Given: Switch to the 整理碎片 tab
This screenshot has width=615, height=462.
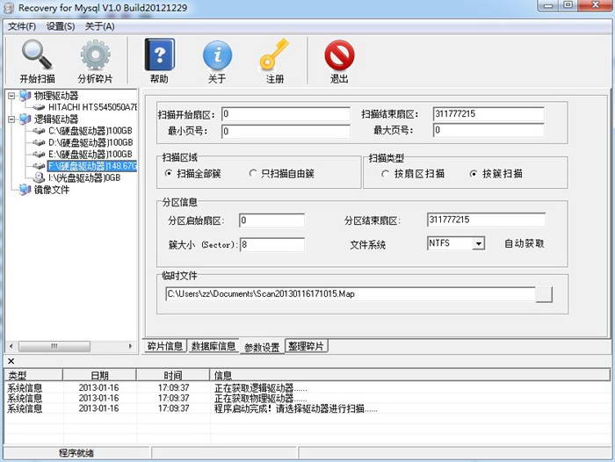Looking at the screenshot, I should [306, 346].
